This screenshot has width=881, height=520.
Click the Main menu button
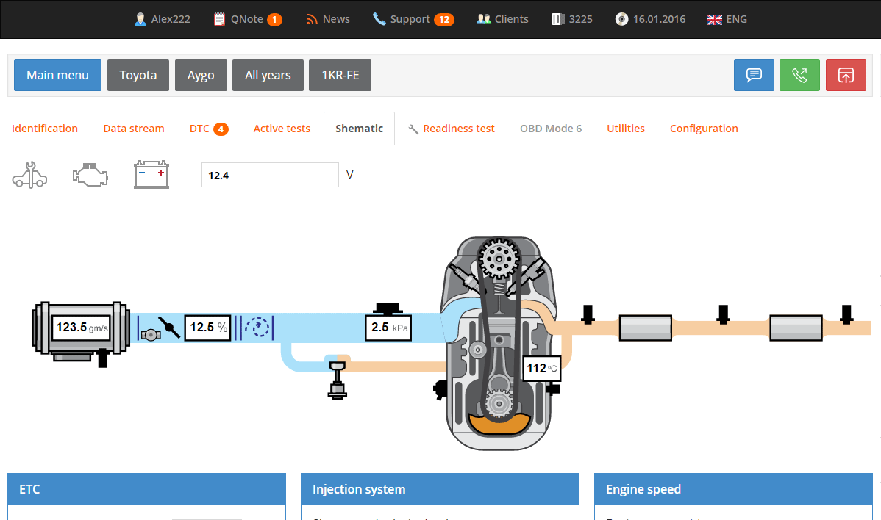57,75
